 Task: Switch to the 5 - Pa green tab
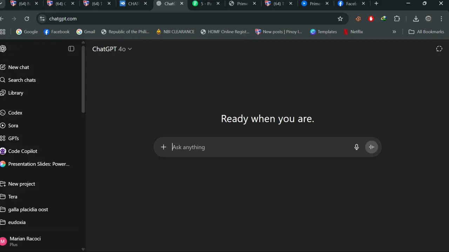tap(206, 3)
